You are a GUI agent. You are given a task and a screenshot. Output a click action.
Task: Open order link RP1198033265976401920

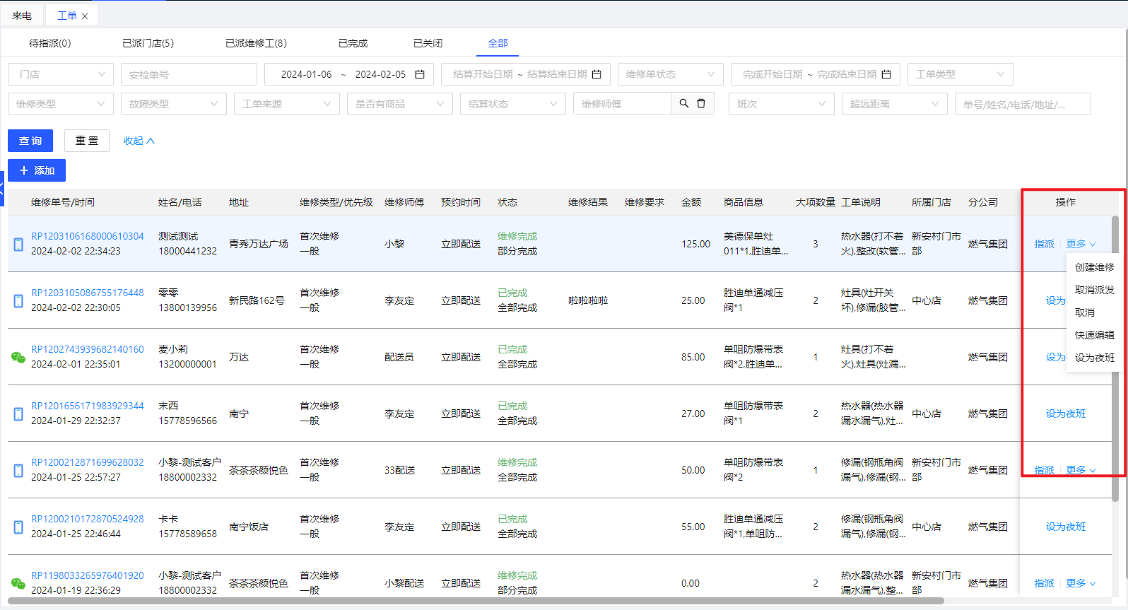[88, 575]
